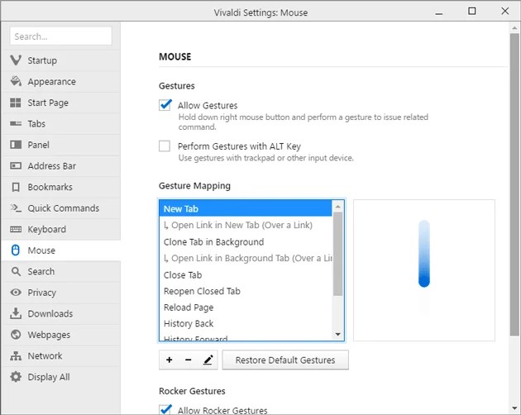Click the Webpages globe icon
Image resolution: width=521 pixels, height=415 pixels.
pos(16,334)
